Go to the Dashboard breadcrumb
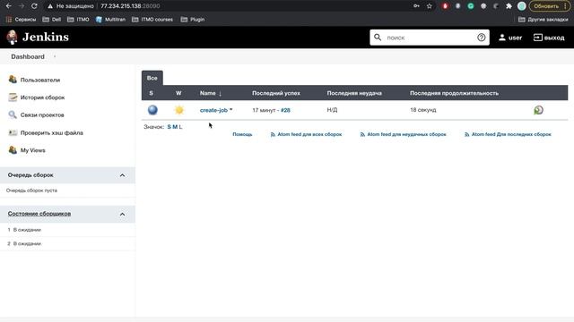 [x=28, y=56]
